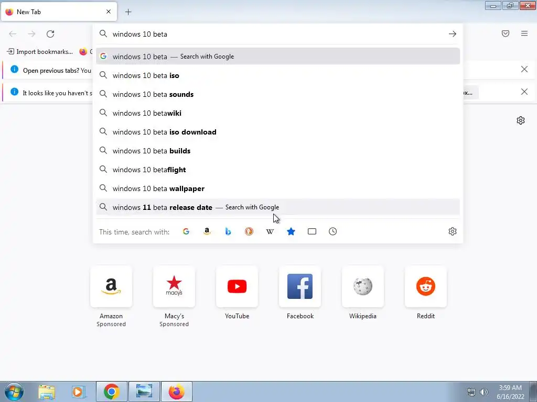Open Windows Media Player from taskbar

point(78,392)
